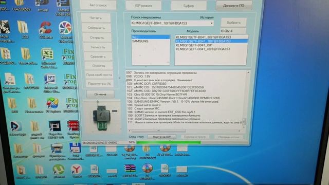Open Total Commander floppy disk icon

point(75,151)
